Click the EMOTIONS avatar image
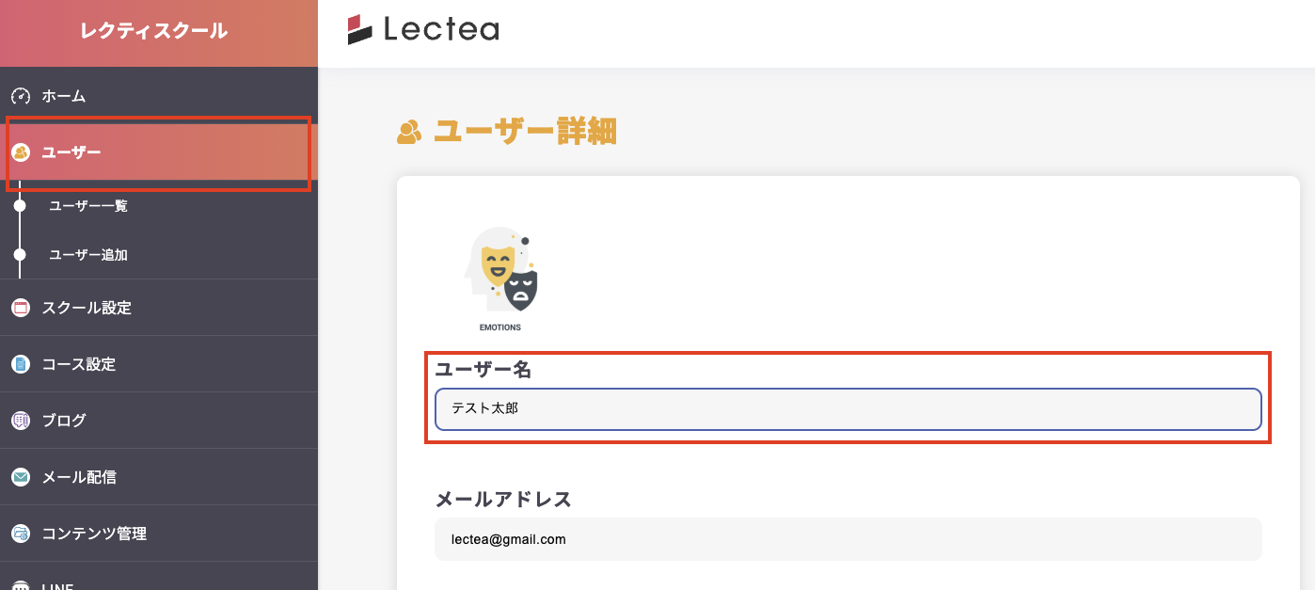 pyautogui.click(x=499, y=273)
